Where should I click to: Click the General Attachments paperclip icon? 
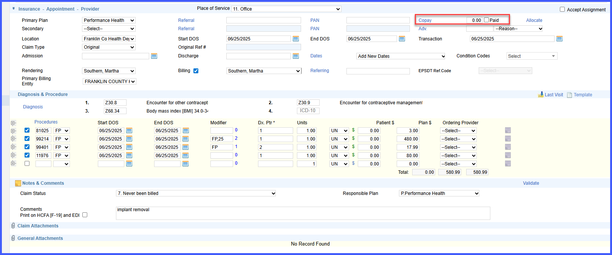coord(13,238)
